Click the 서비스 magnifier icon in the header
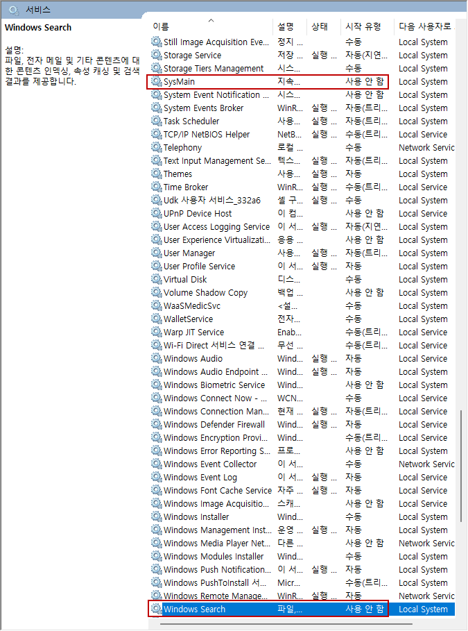Image resolution: width=468 pixels, height=631 pixels. point(13,10)
